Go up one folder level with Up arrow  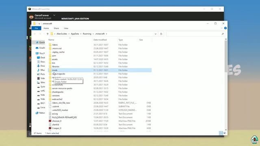coord(48,34)
